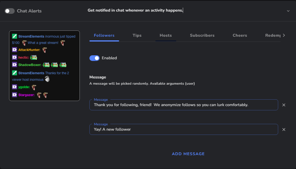296x169 pixels.
Task: Turn on the Chat Alerts toggle
Action: tap(10, 11)
